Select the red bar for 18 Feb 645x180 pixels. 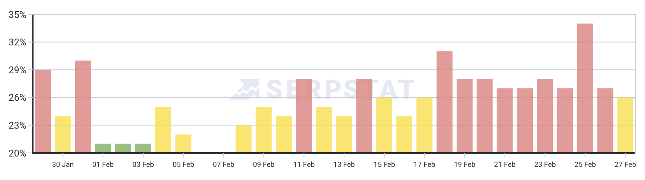(x=444, y=102)
